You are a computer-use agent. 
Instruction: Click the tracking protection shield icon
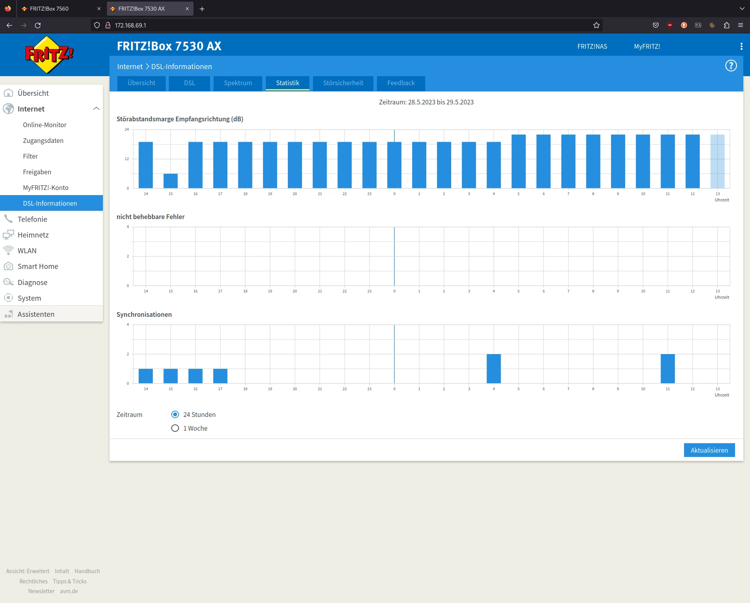click(97, 25)
